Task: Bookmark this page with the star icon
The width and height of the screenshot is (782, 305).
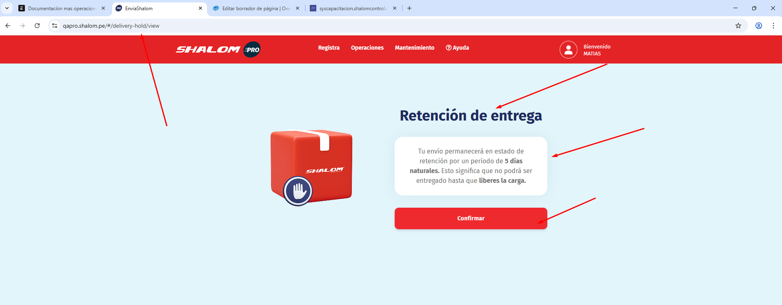Action: (x=738, y=26)
